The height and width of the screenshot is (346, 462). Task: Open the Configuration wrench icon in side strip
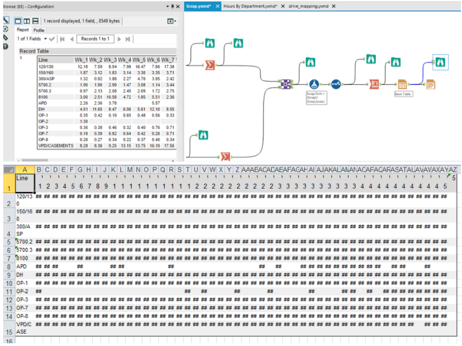coord(6,20)
